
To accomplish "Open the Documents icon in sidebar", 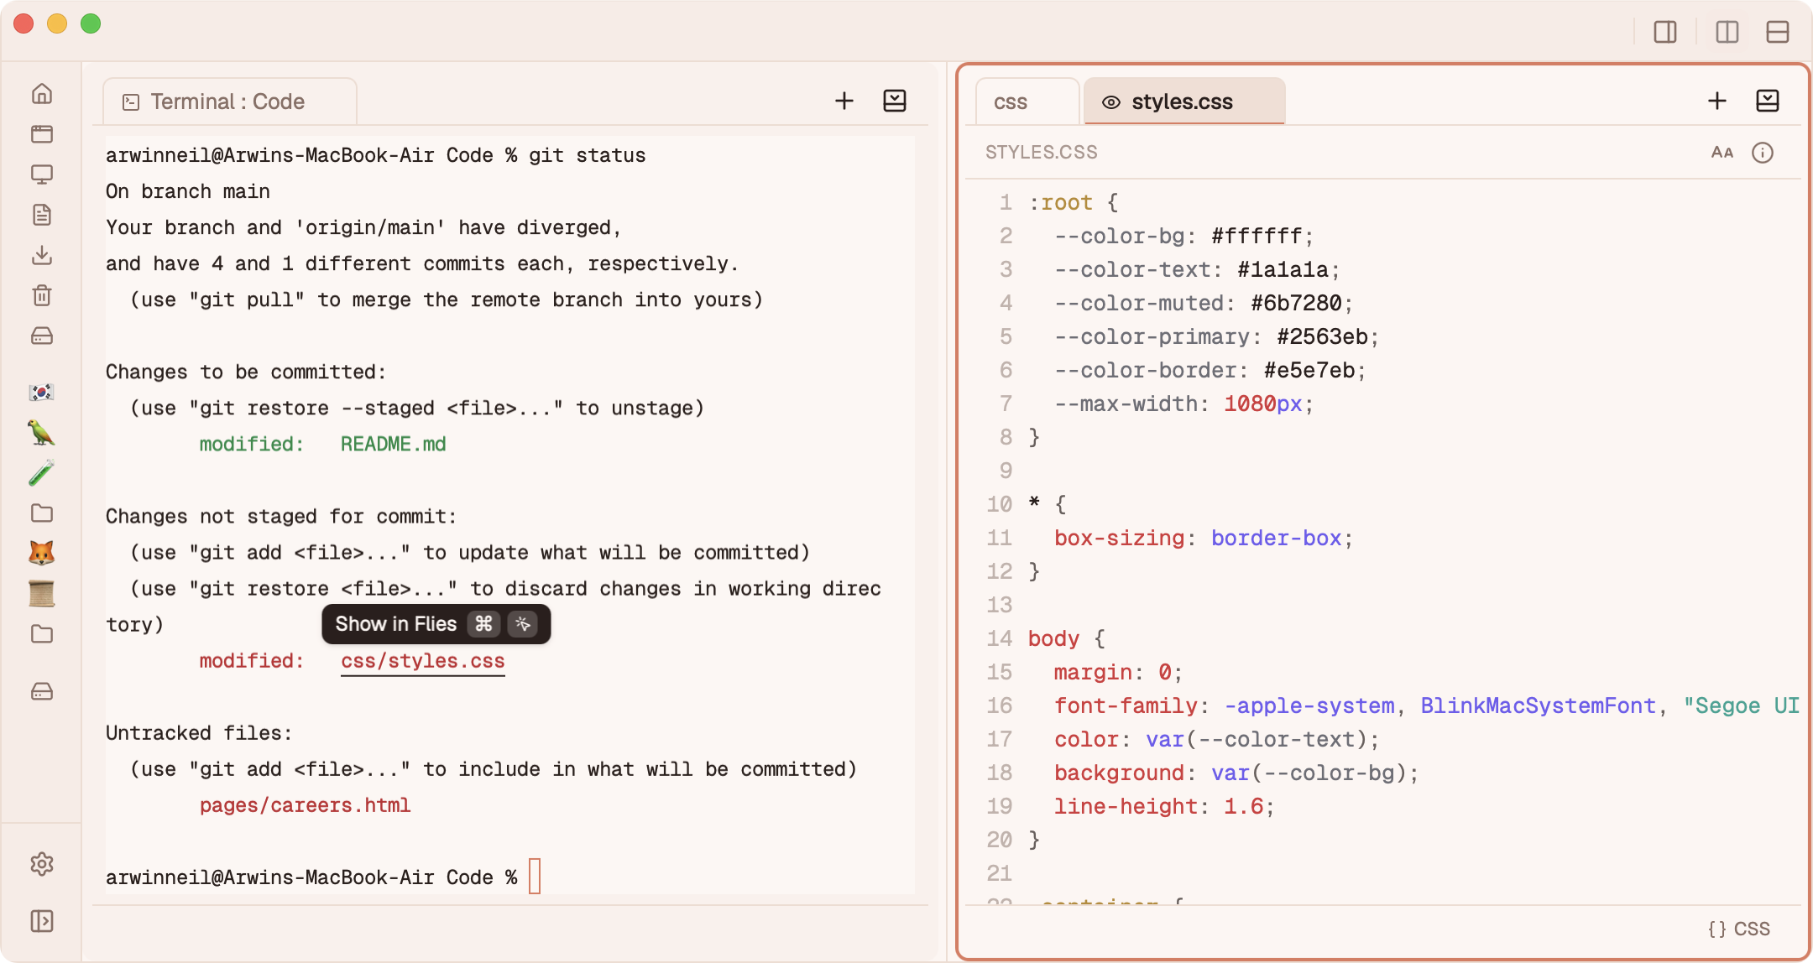I will click(x=42, y=214).
